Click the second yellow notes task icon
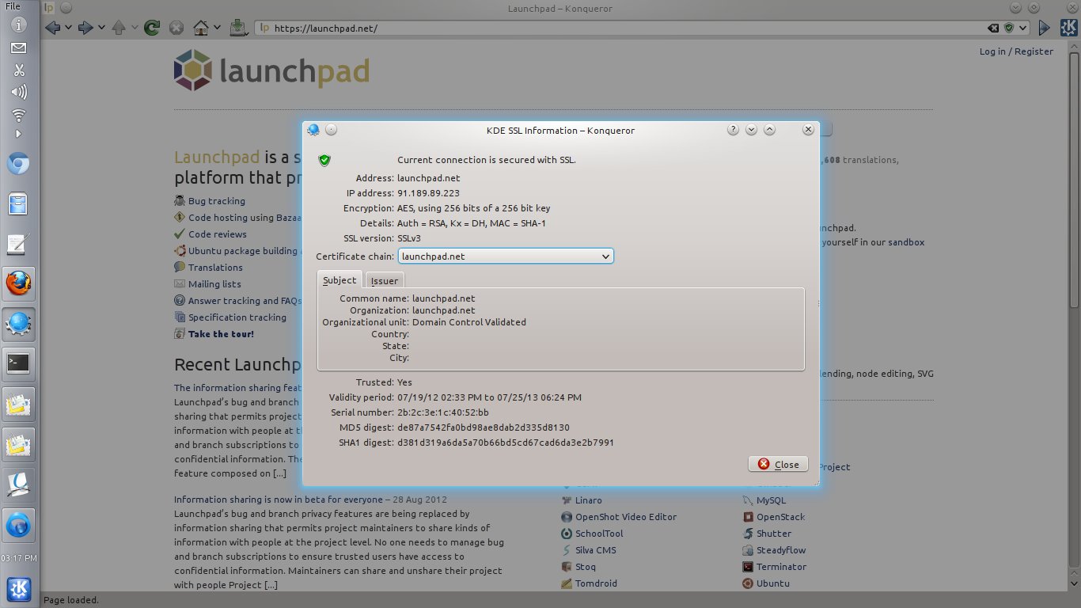The width and height of the screenshot is (1081, 608). [18, 444]
